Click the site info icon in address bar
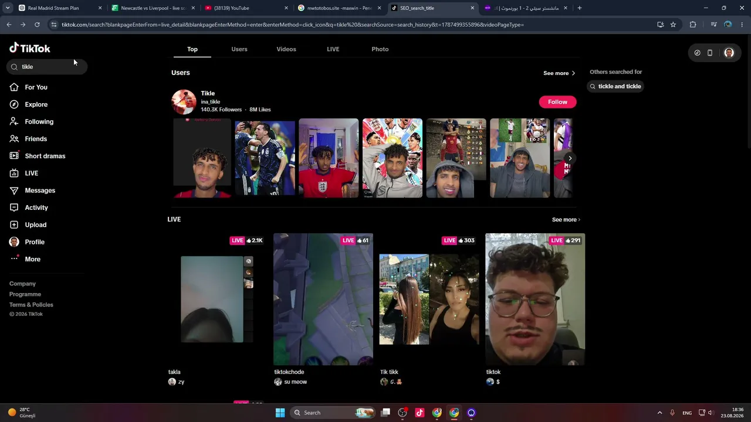 click(x=54, y=25)
